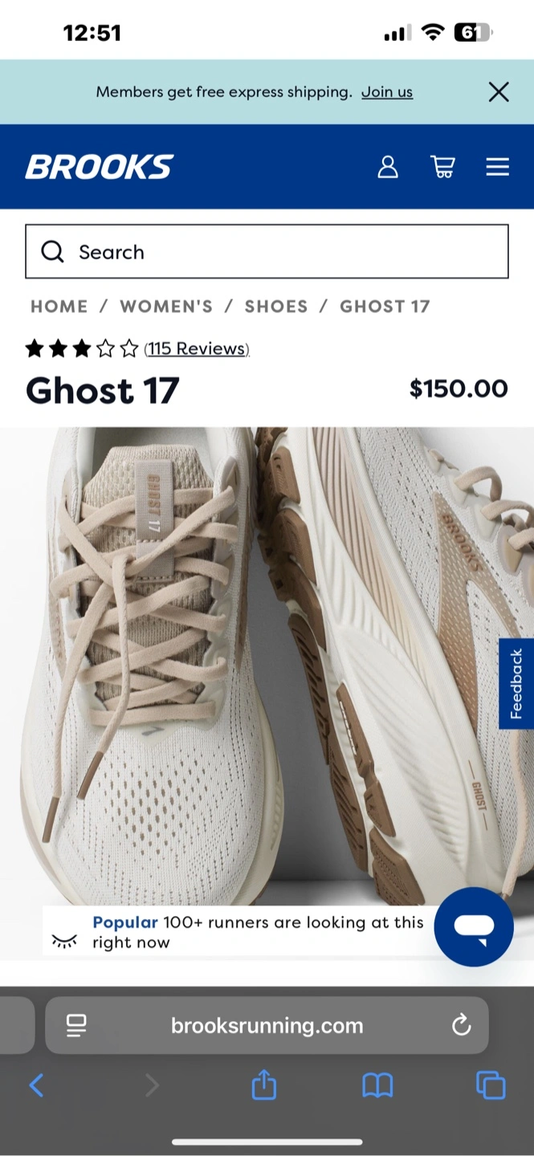Click the Search input field

267,252
